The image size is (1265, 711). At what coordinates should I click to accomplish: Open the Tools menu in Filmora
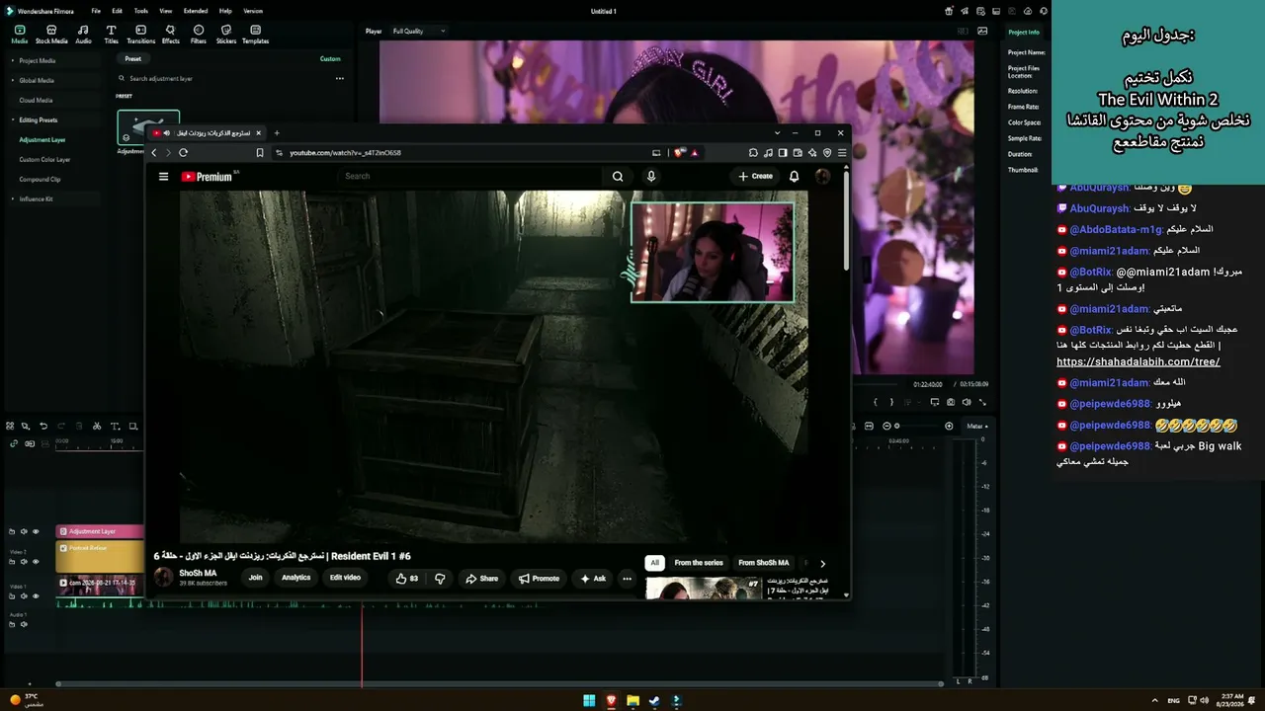141,11
